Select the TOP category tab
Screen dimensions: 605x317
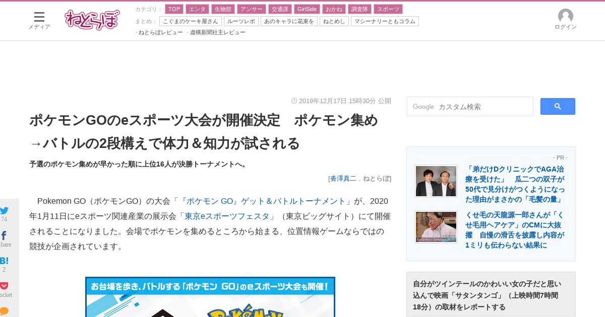tap(174, 9)
